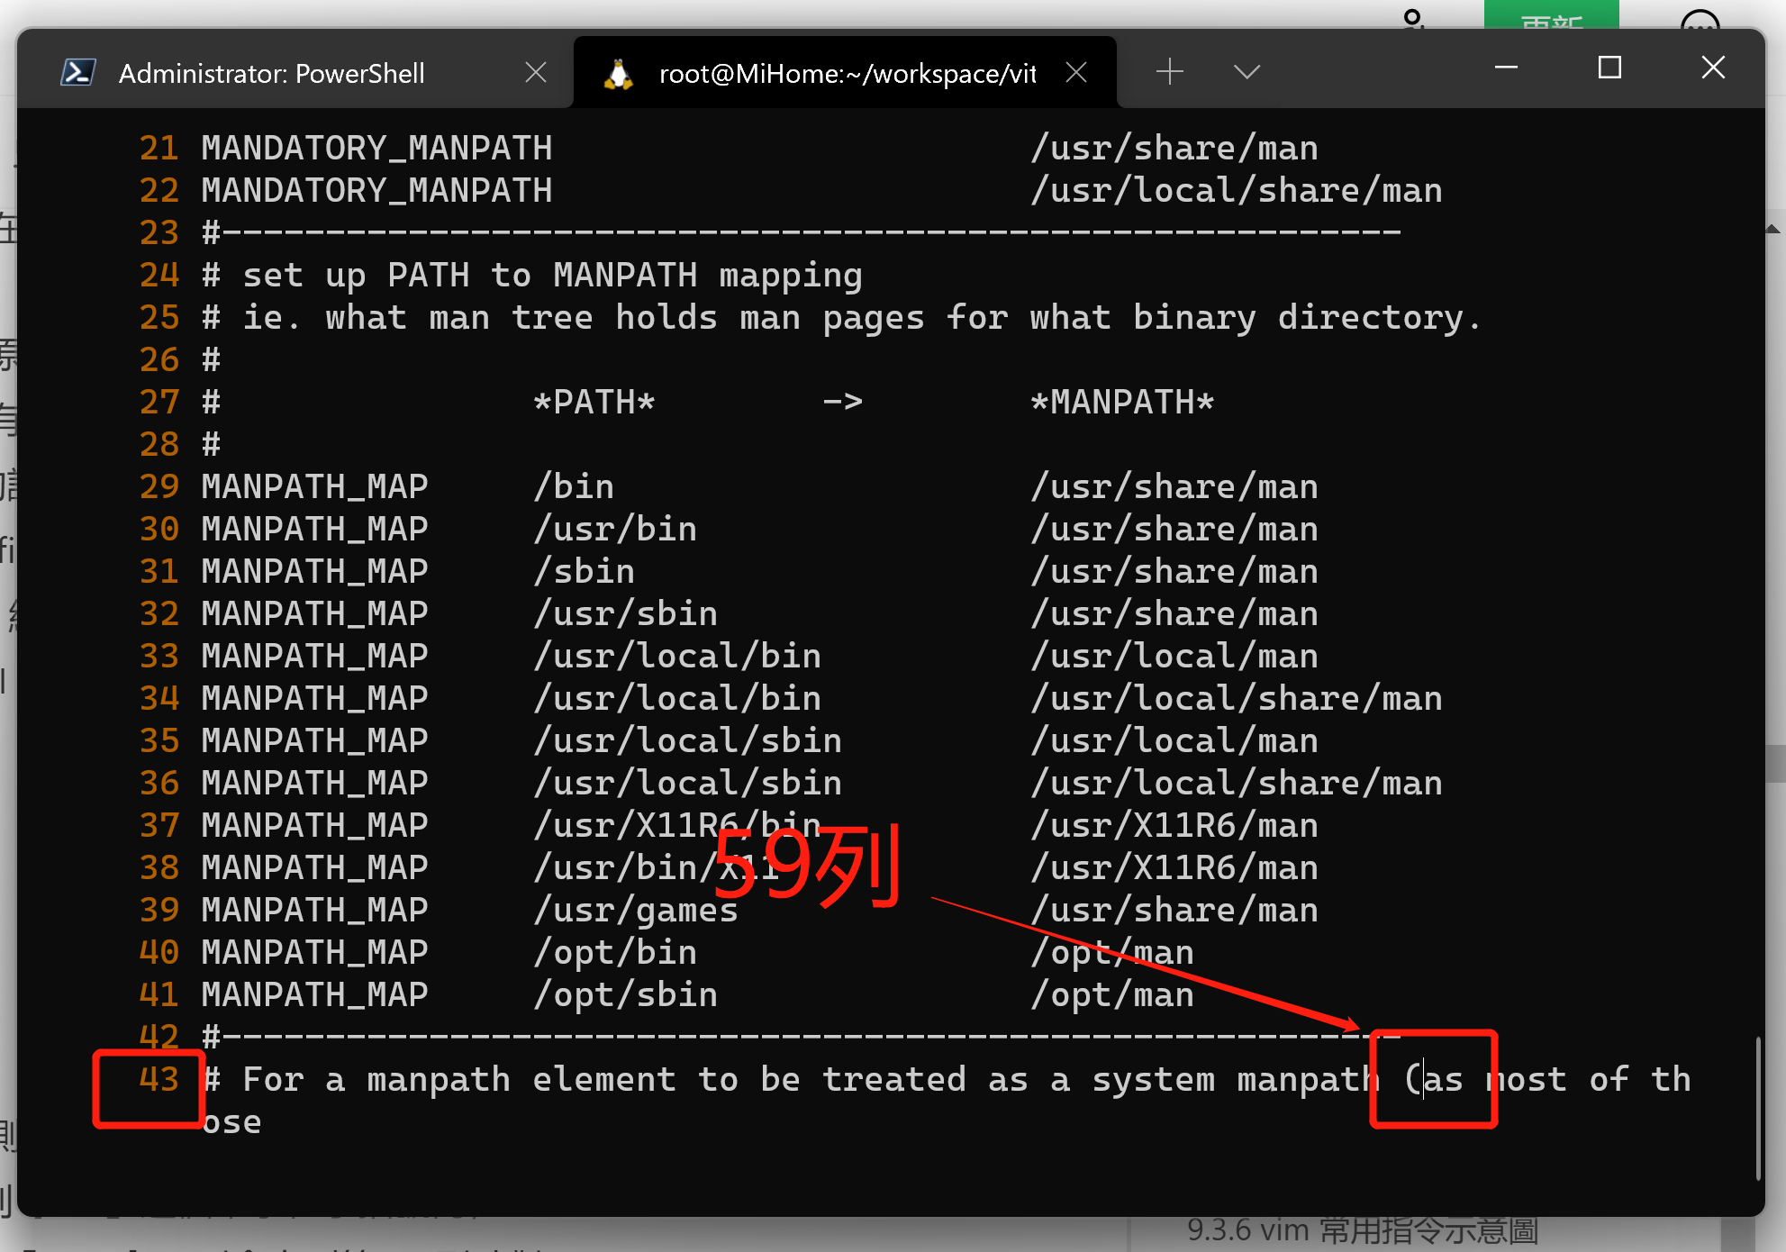Maximize the terminal window
Screen dimensions: 1786x1252
point(1609,68)
